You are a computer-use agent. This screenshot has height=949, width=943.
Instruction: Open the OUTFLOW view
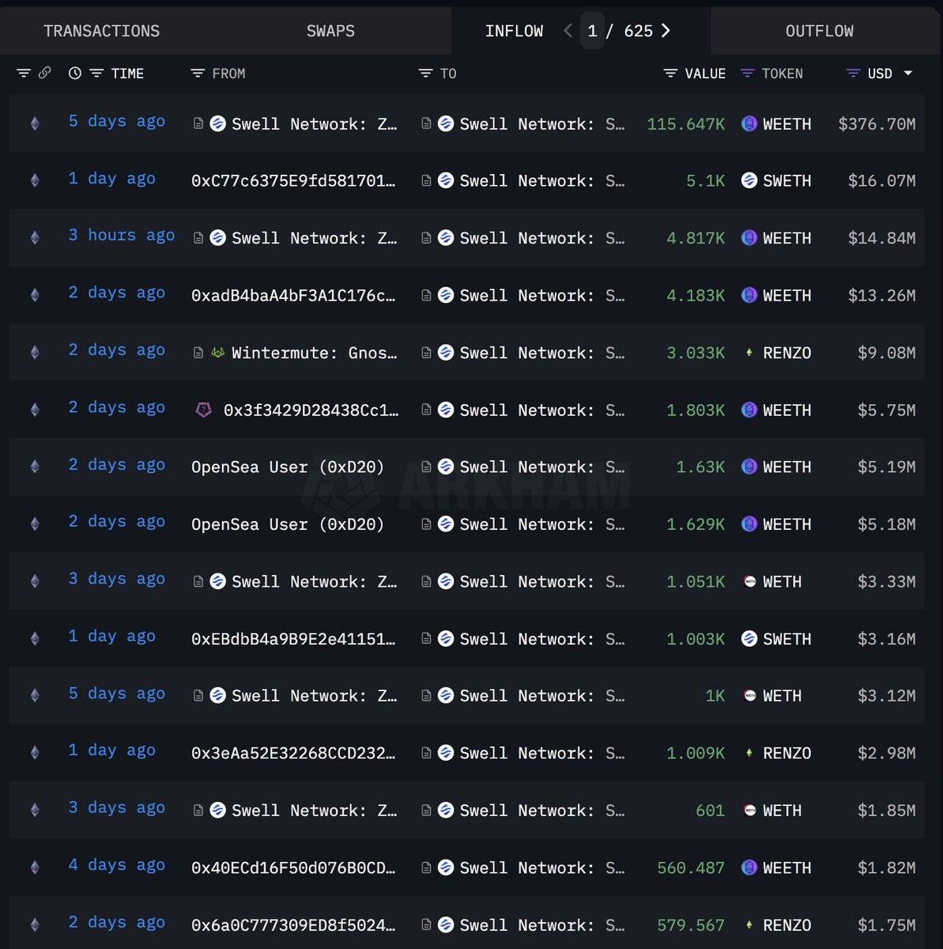pos(820,31)
